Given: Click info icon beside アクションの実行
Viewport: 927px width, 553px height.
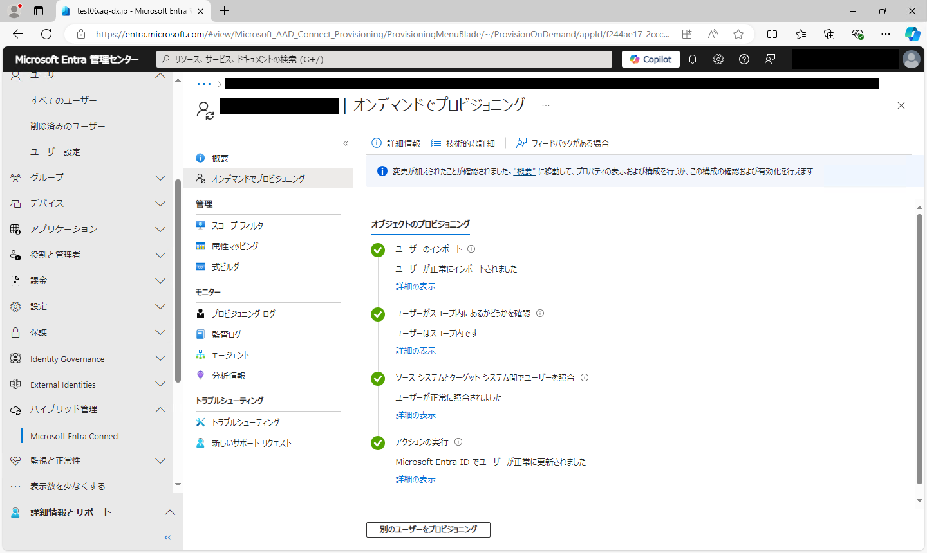Looking at the screenshot, I should coord(458,442).
